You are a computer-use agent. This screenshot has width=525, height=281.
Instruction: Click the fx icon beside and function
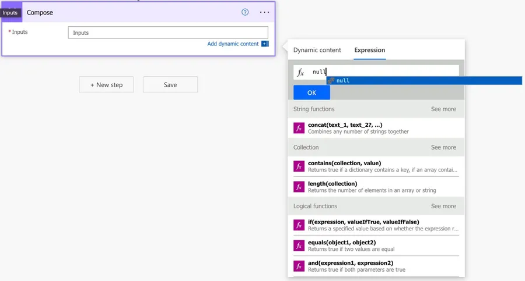point(299,266)
